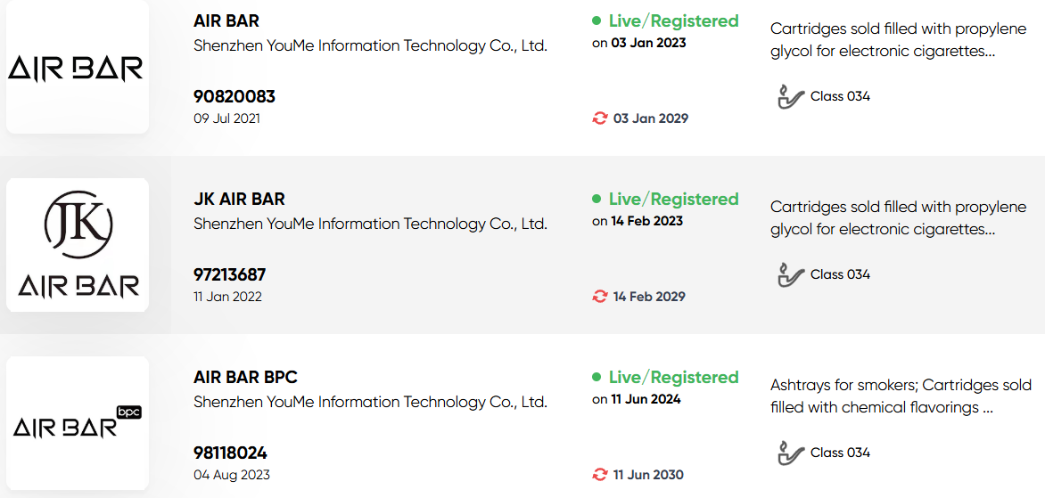The height and width of the screenshot is (498, 1045).
Task: Click the Ashtrays for smokers goods description
Action: coord(901,396)
